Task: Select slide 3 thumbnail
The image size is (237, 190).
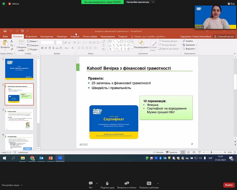Action: [x=19, y=120]
